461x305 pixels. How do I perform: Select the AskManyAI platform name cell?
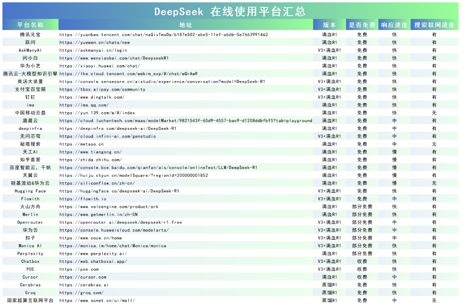click(30, 50)
